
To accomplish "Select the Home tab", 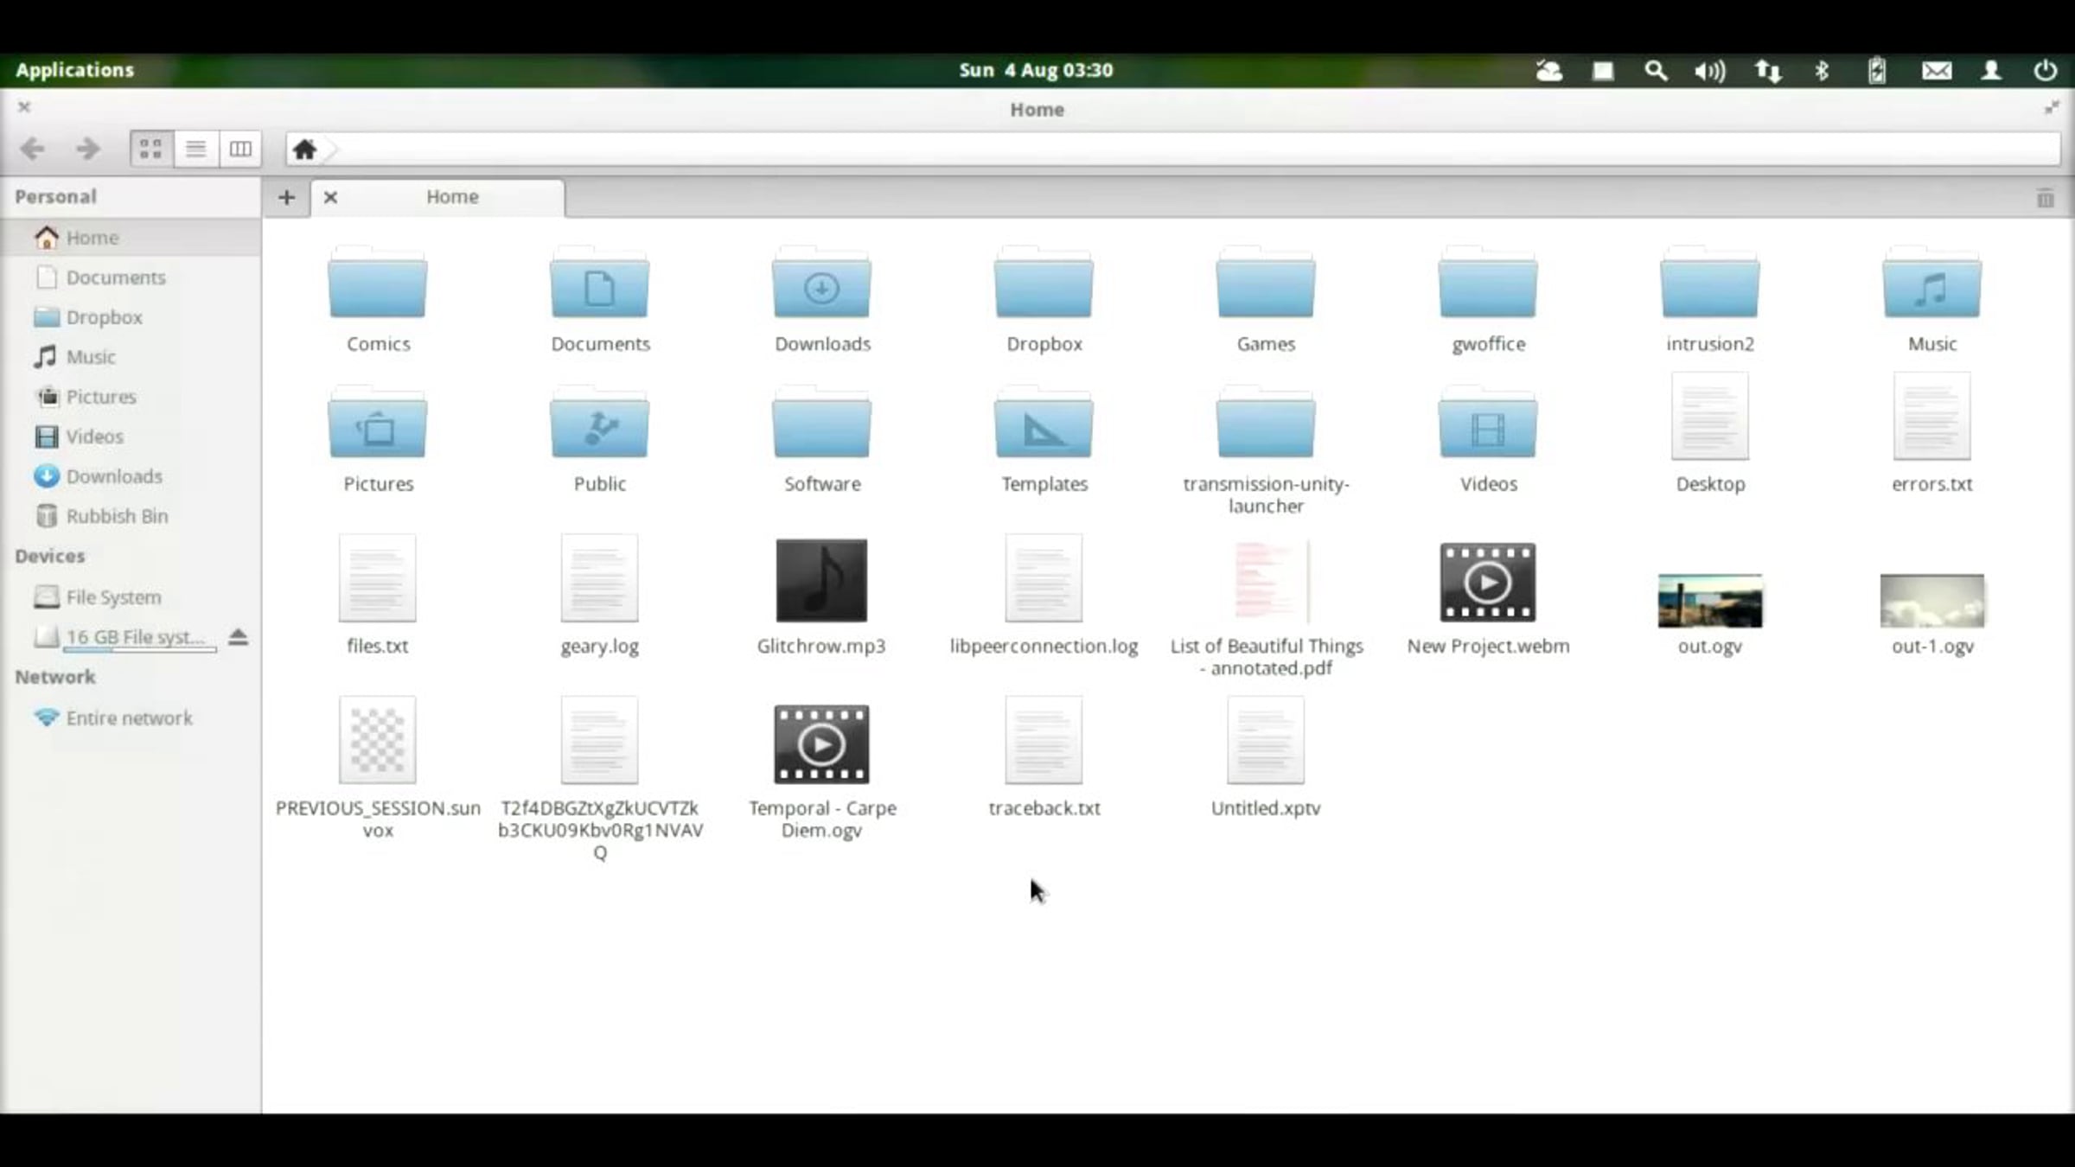I will point(452,197).
